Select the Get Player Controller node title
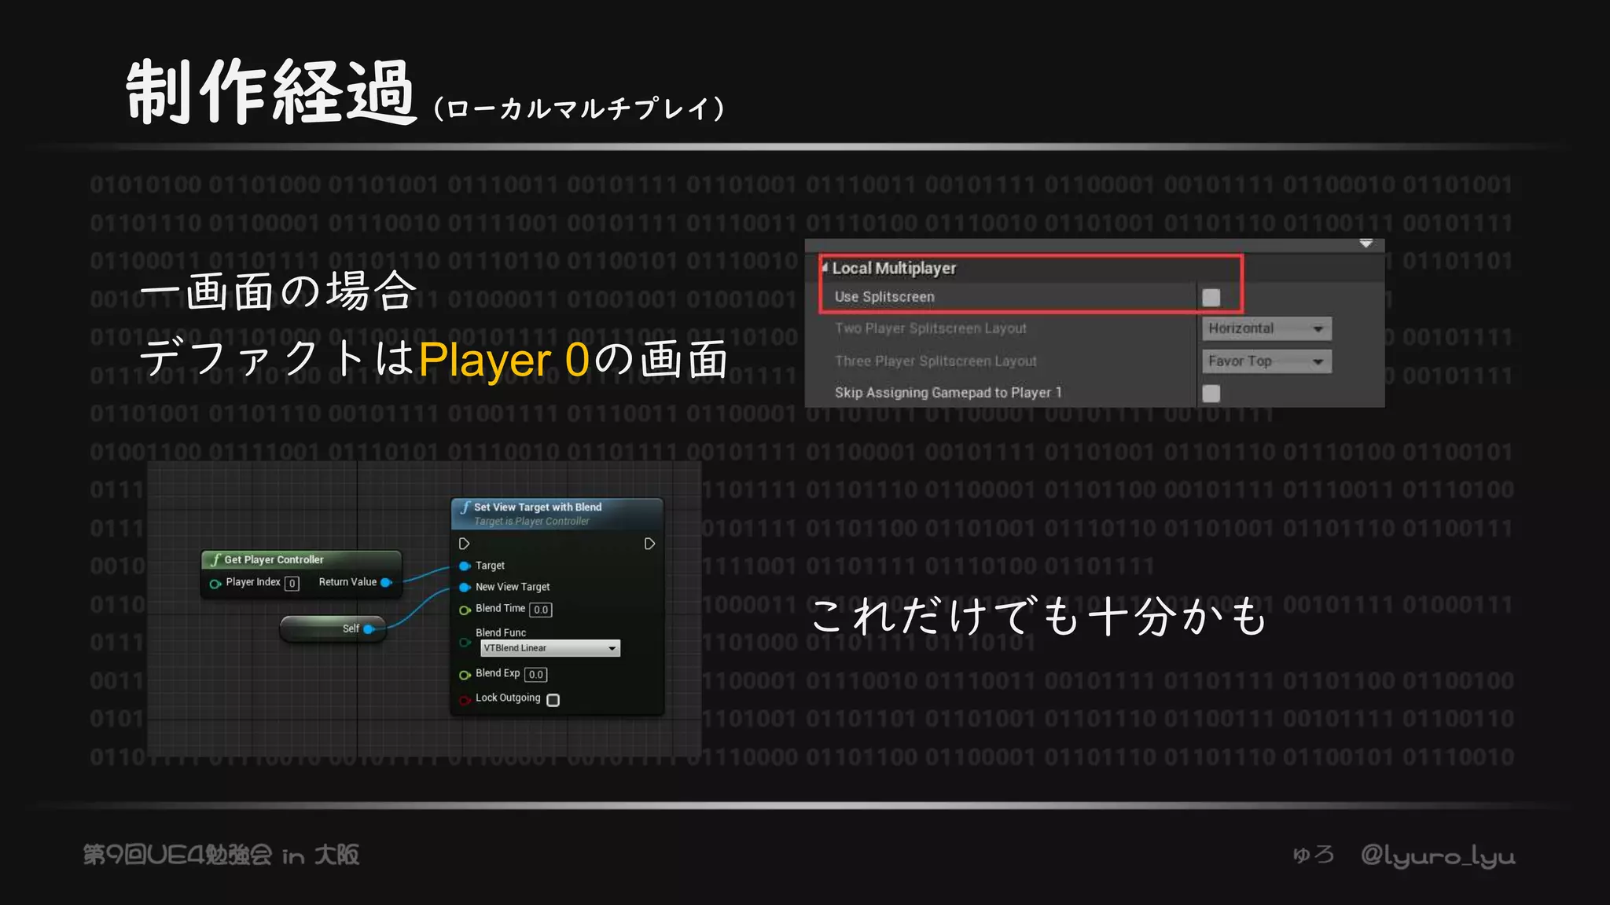Image resolution: width=1610 pixels, height=905 pixels. pyautogui.click(x=274, y=559)
